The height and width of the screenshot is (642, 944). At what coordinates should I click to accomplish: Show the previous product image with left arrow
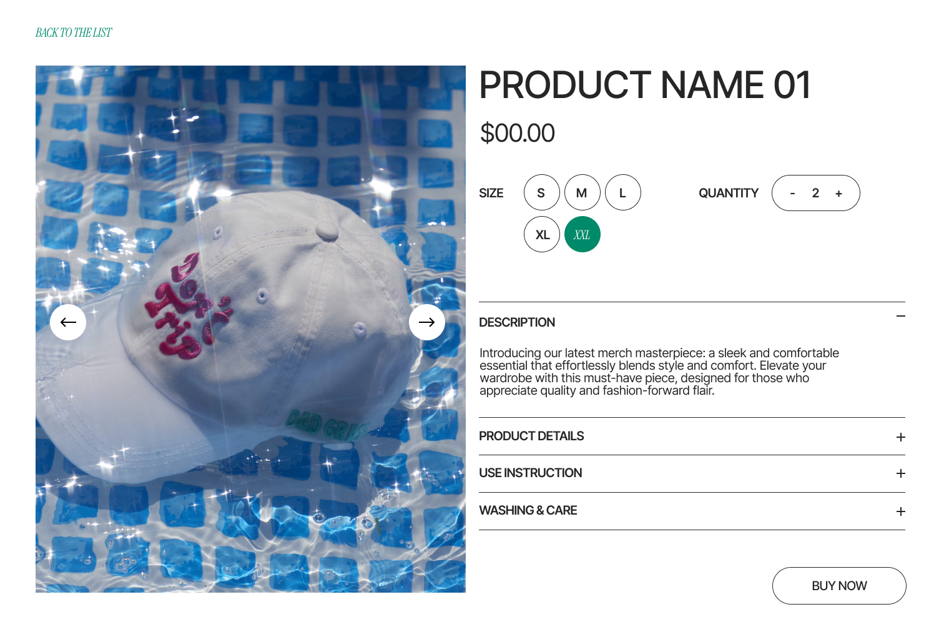tap(68, 322)
